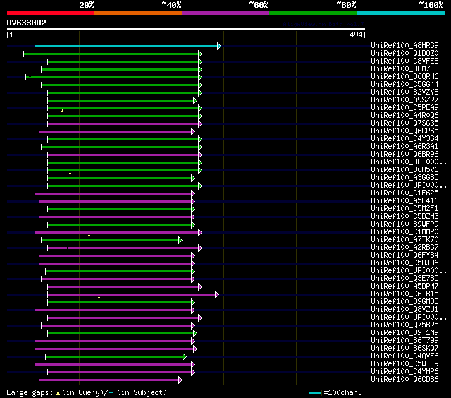Select the UniRef100_Q6FYB4 label
This screenshot has height=398, width=451.
click(404, 255)
